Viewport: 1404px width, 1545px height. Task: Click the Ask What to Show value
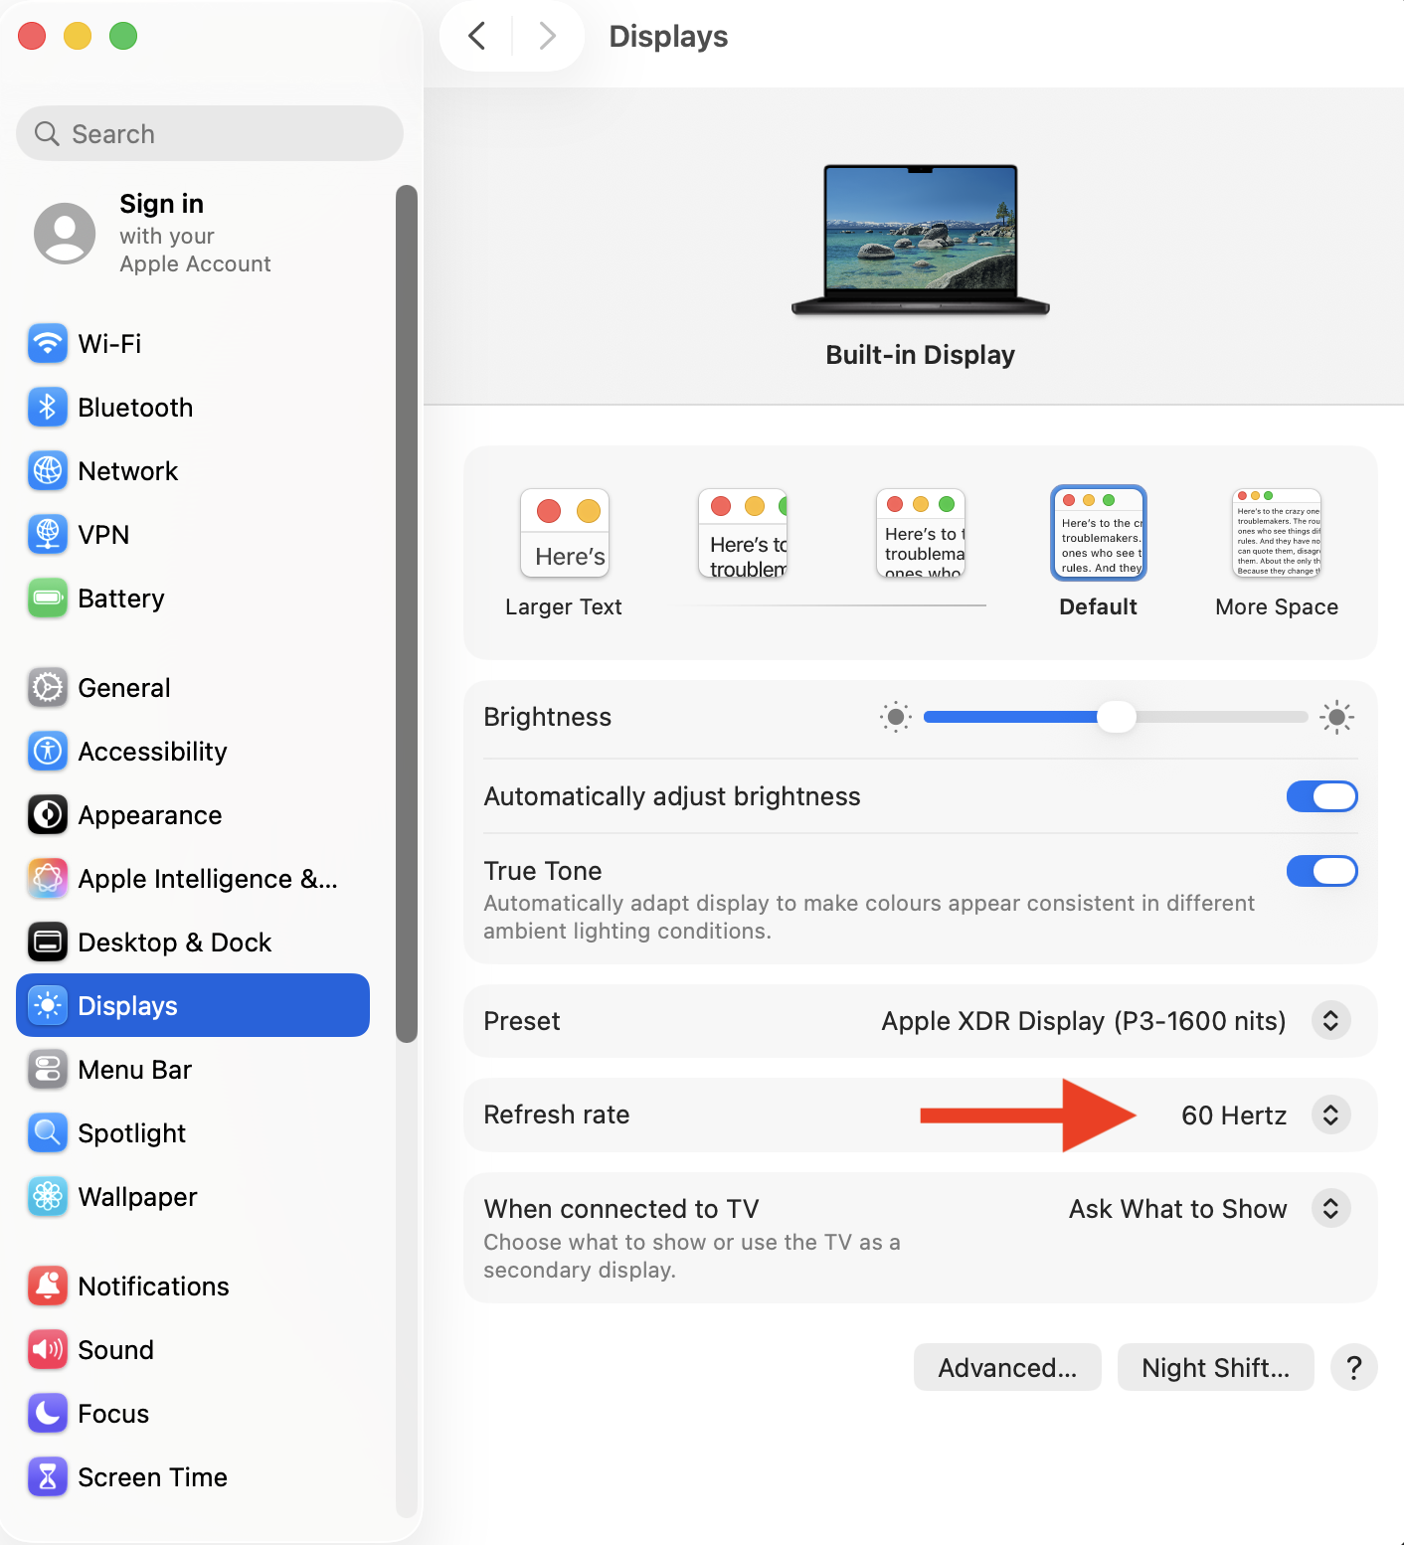(1178, 1209)
